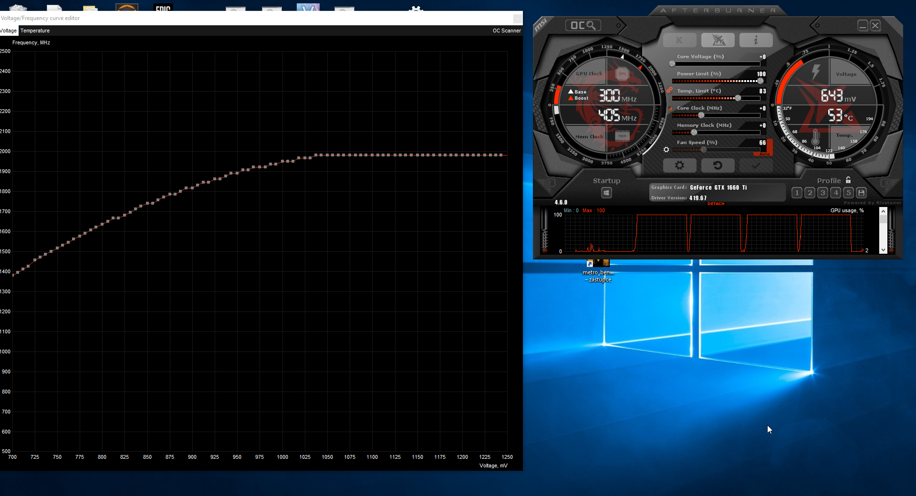This screenshot has height=496, width=916.
Task: Click the lightning bolt voltage icon
Action: pyautogui.click(x=816, y=72)
